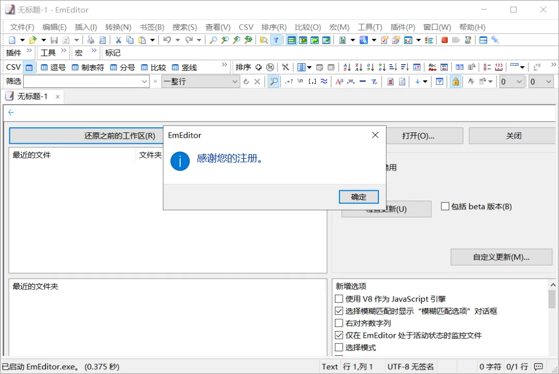Click the magic wand icon next to sort tools
This screenshot has height=374, width=559.
(x=285, y=67)
